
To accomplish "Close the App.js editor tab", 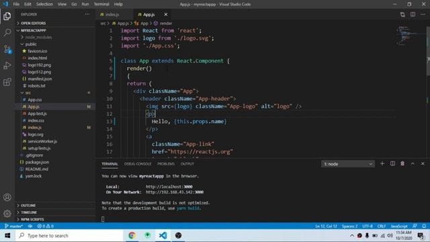I will [166, 14].
